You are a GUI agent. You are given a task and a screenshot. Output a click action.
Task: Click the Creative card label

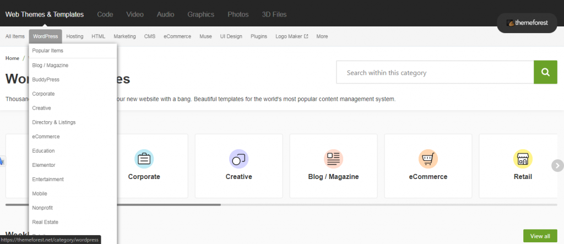(239, 177)
